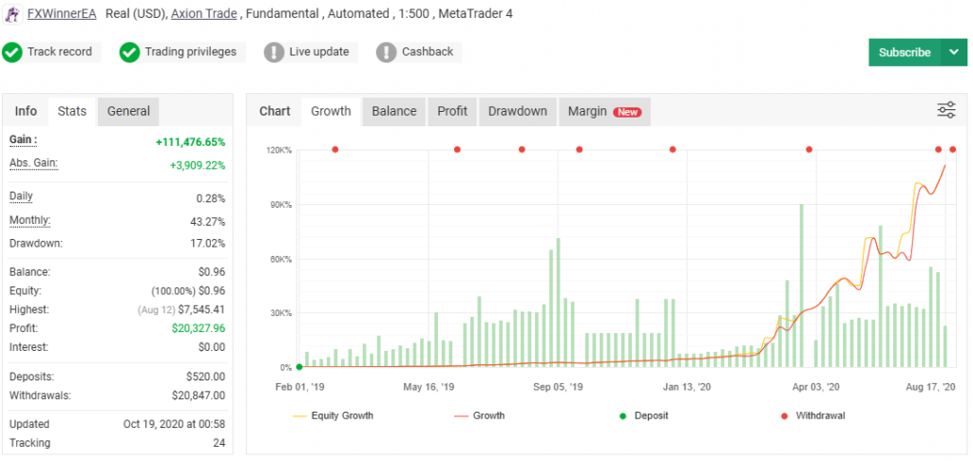
Task: Open chart settings sliders icon
Action: click(946, 110)
